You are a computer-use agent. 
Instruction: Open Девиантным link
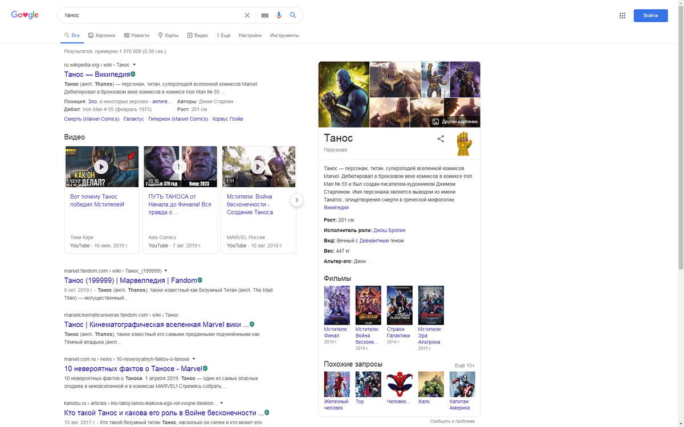click(x=374, y=241)
